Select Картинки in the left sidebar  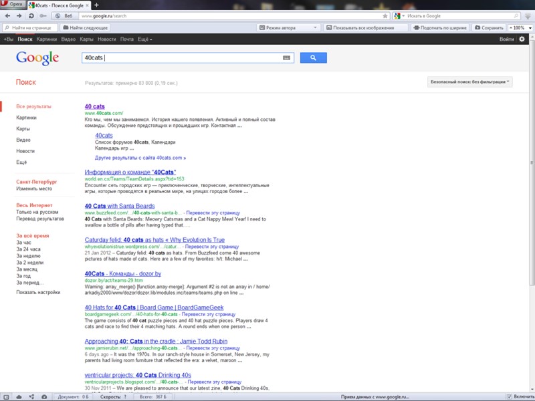pos(26,118)
